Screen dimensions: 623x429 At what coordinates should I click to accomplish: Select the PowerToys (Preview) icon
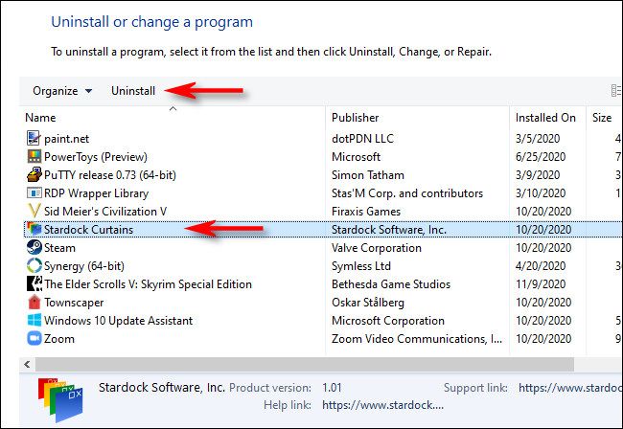35,156
